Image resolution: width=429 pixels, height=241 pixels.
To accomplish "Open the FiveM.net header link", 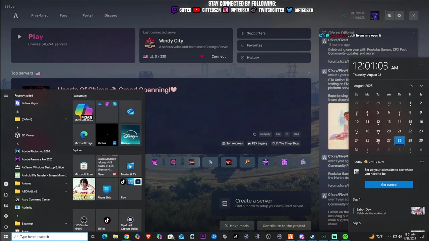I will tap(40, 15).
